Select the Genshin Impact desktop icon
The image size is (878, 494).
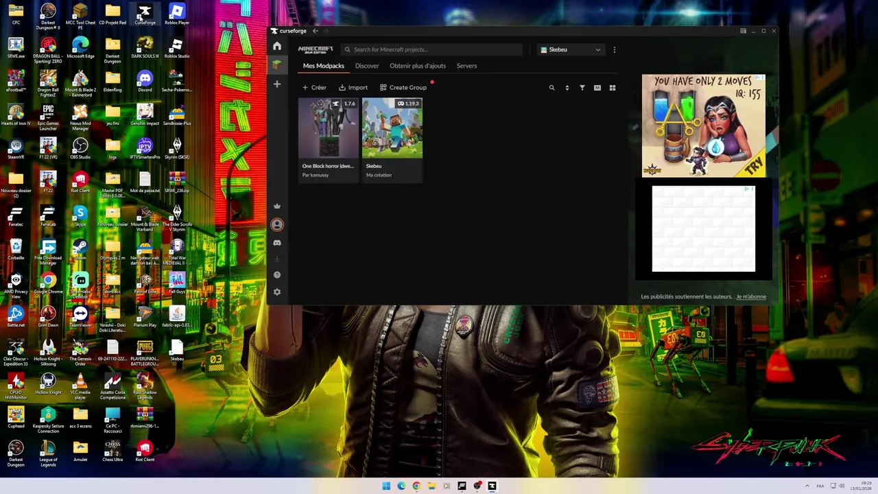tap(145, 115)
